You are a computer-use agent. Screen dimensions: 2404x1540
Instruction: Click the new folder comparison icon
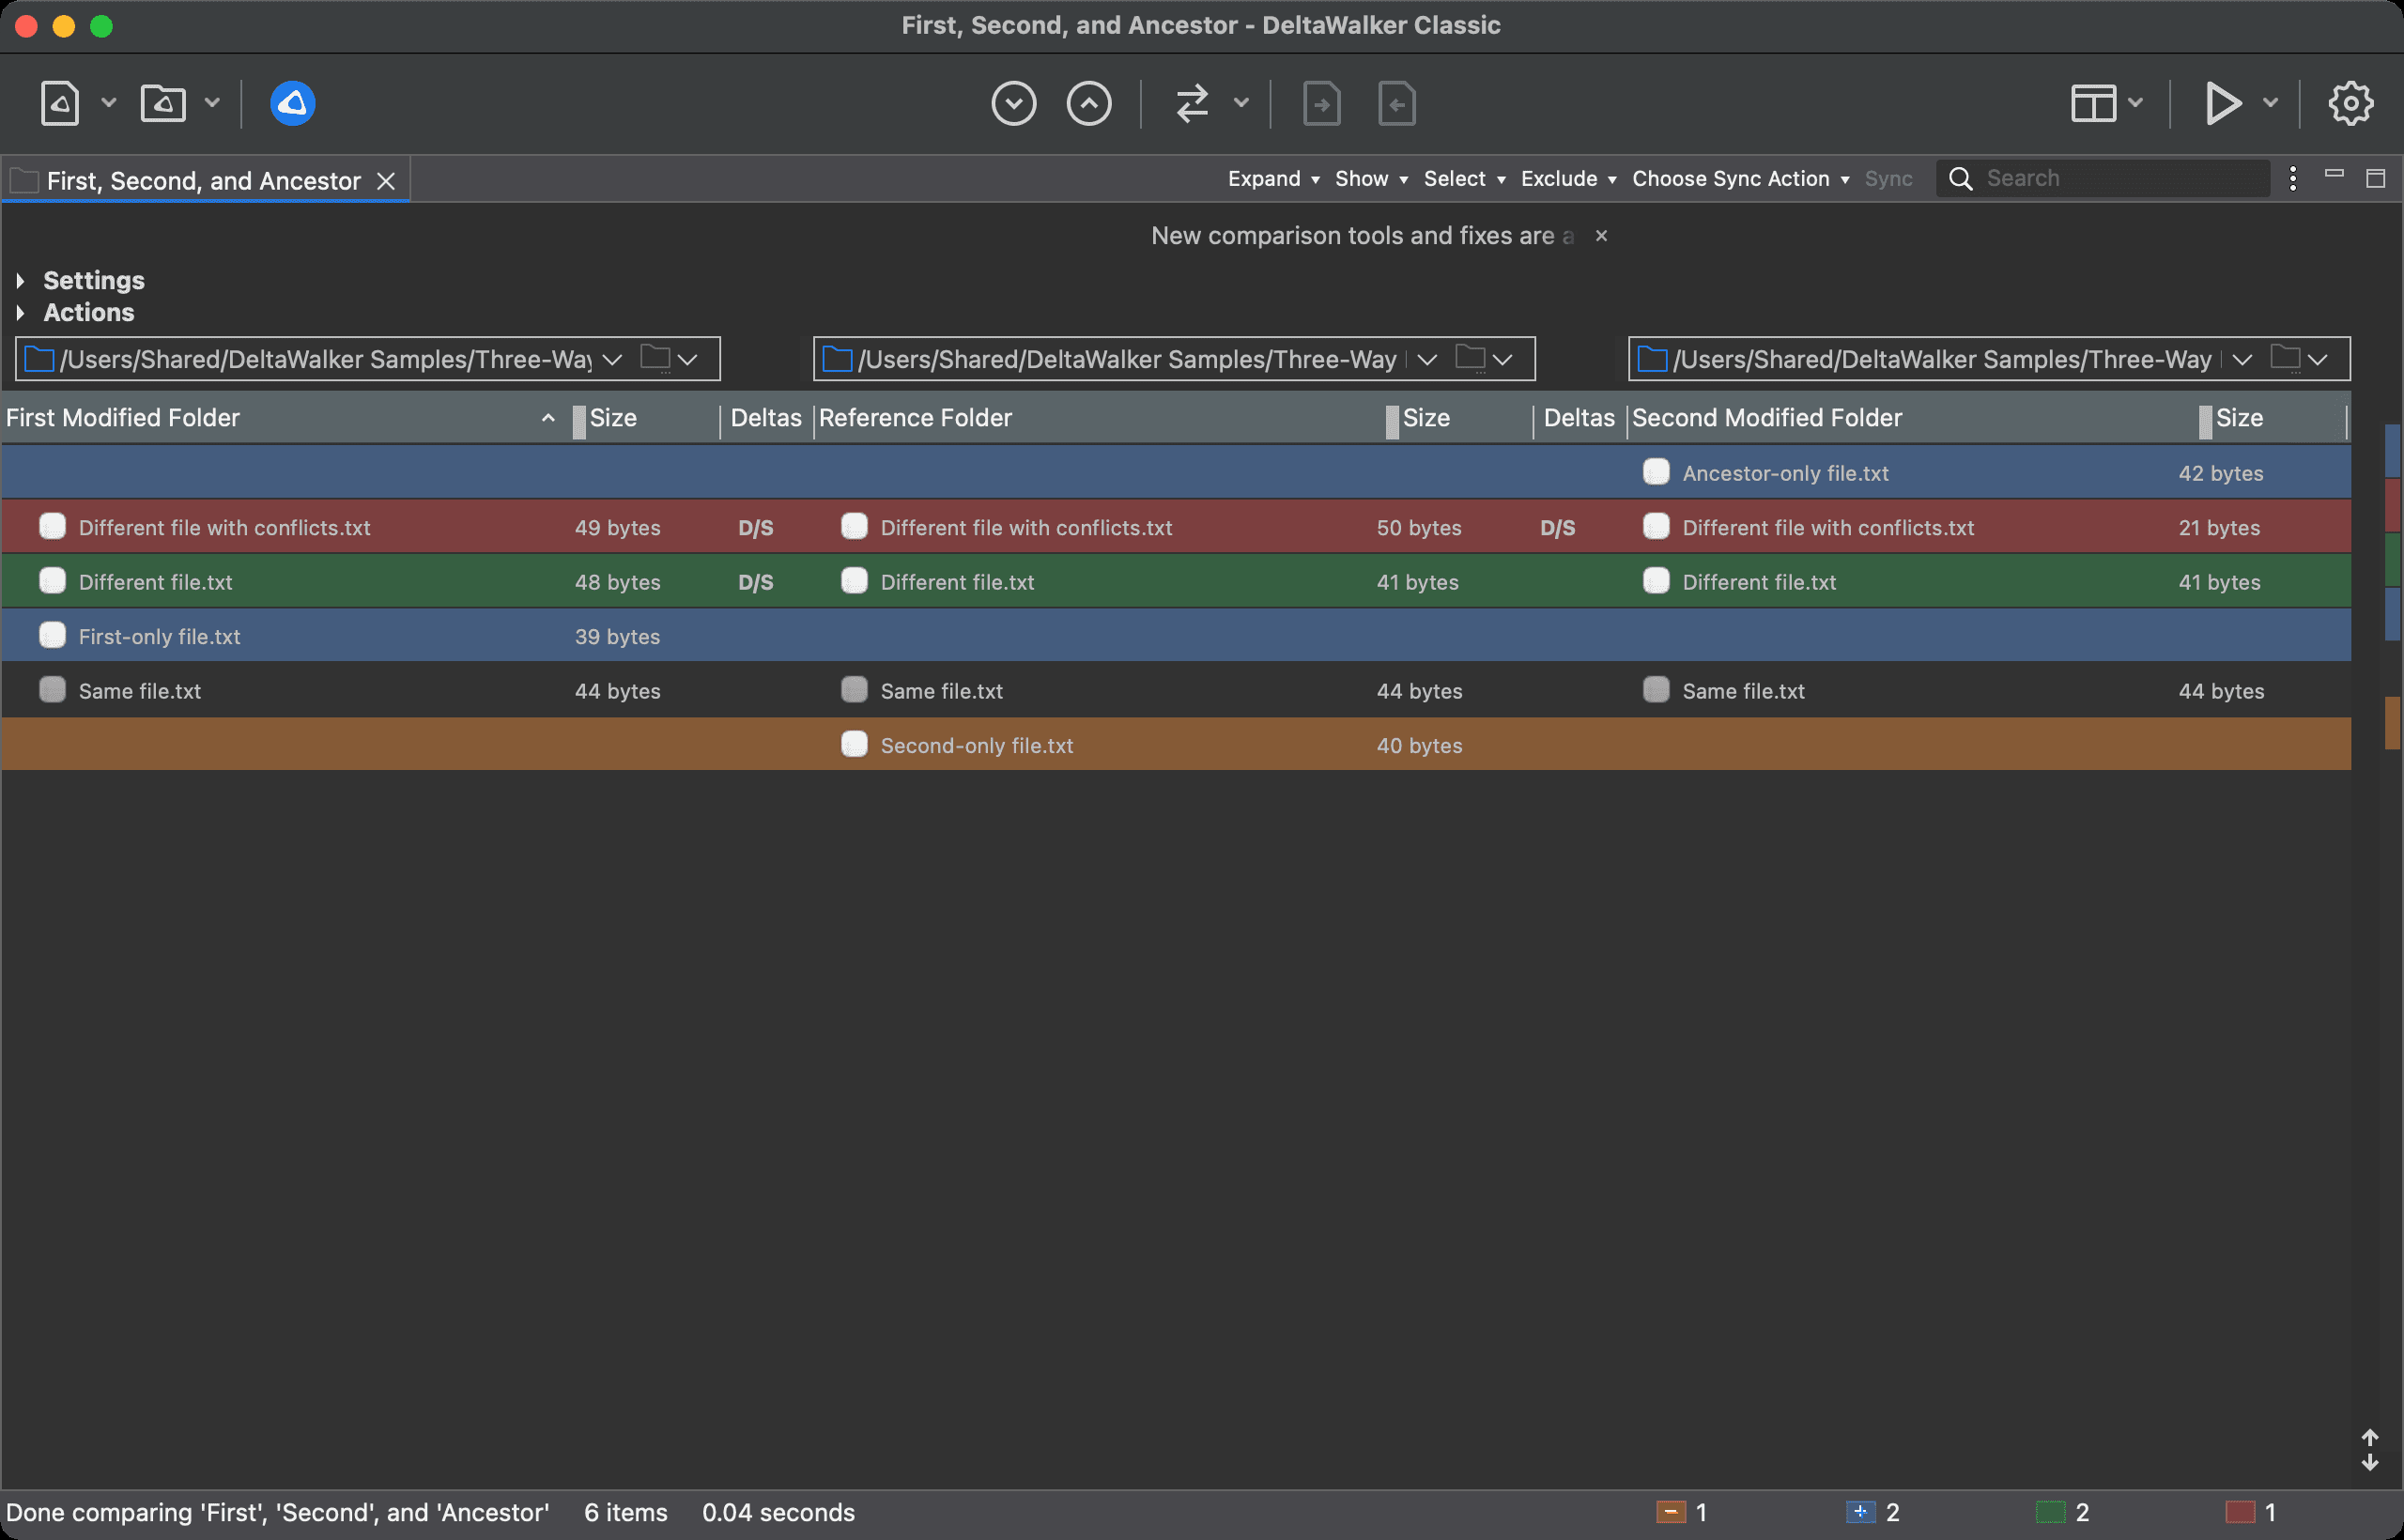163,103
